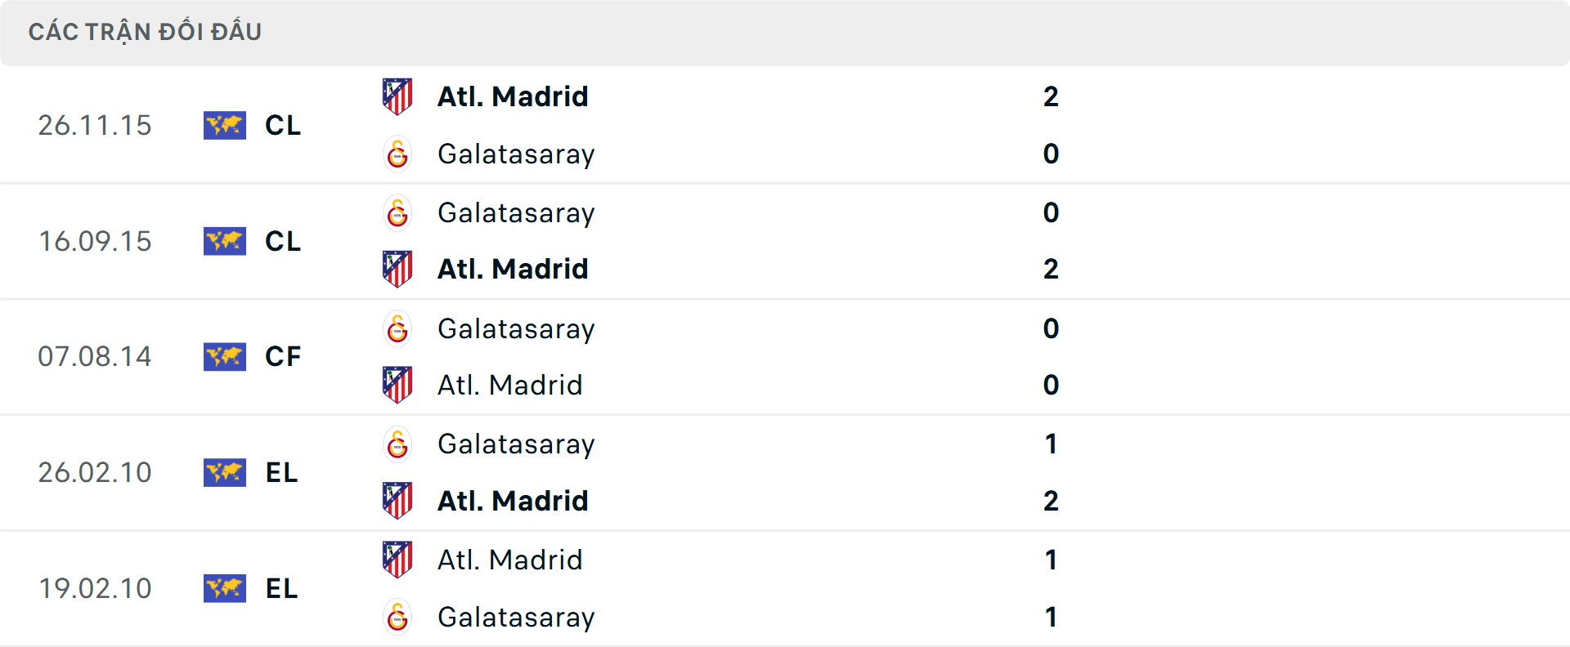Viewport: 1570px width, 647px height.
Task: Click the Galatasaray logo in the 26.11.15 match
Action: point(397,154)
